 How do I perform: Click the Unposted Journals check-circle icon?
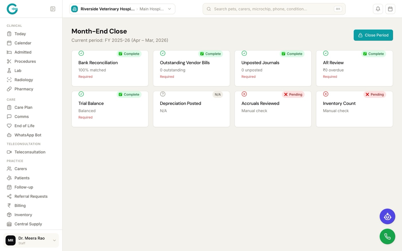click(244, 53)
